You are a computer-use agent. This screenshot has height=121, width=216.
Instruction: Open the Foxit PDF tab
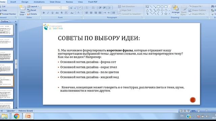tap(93, 2)
